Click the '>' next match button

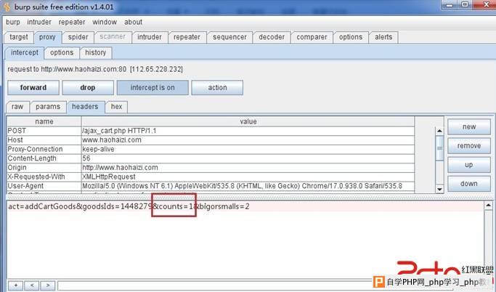click(48, 285)
